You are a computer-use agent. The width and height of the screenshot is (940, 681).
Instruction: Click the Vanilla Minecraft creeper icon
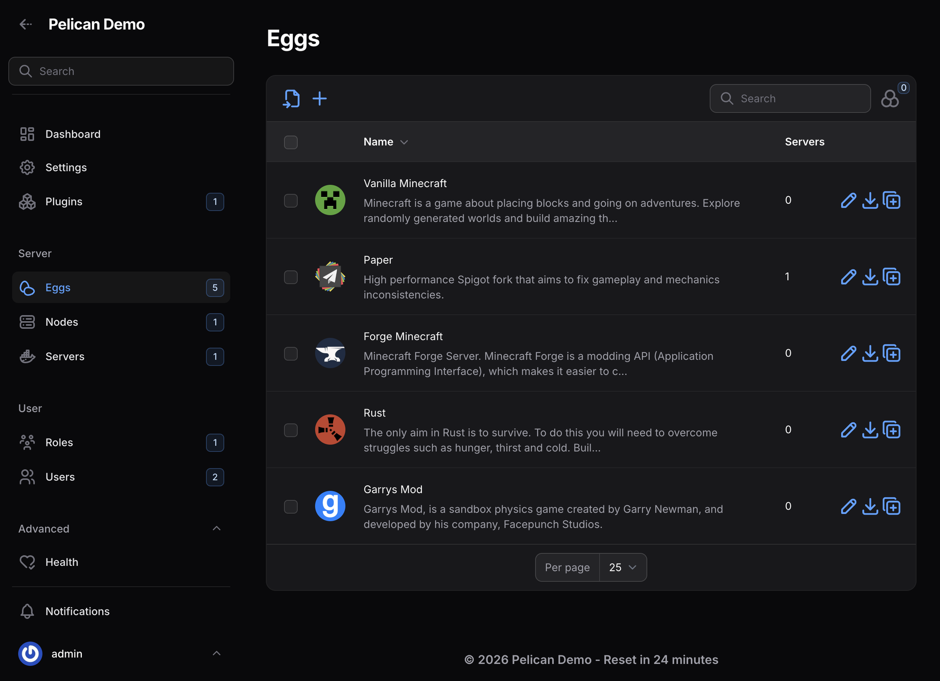(330, 200)
